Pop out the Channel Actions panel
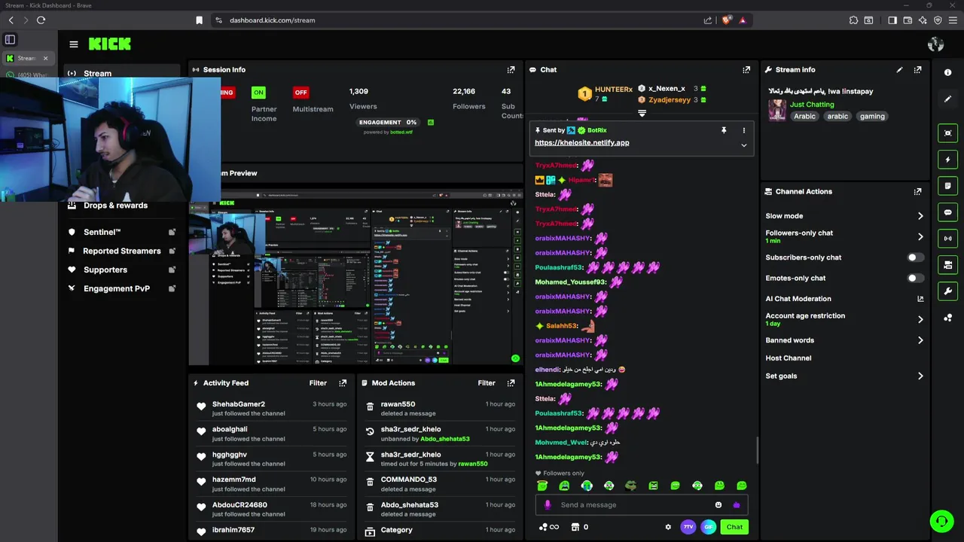 coord(917,191)
